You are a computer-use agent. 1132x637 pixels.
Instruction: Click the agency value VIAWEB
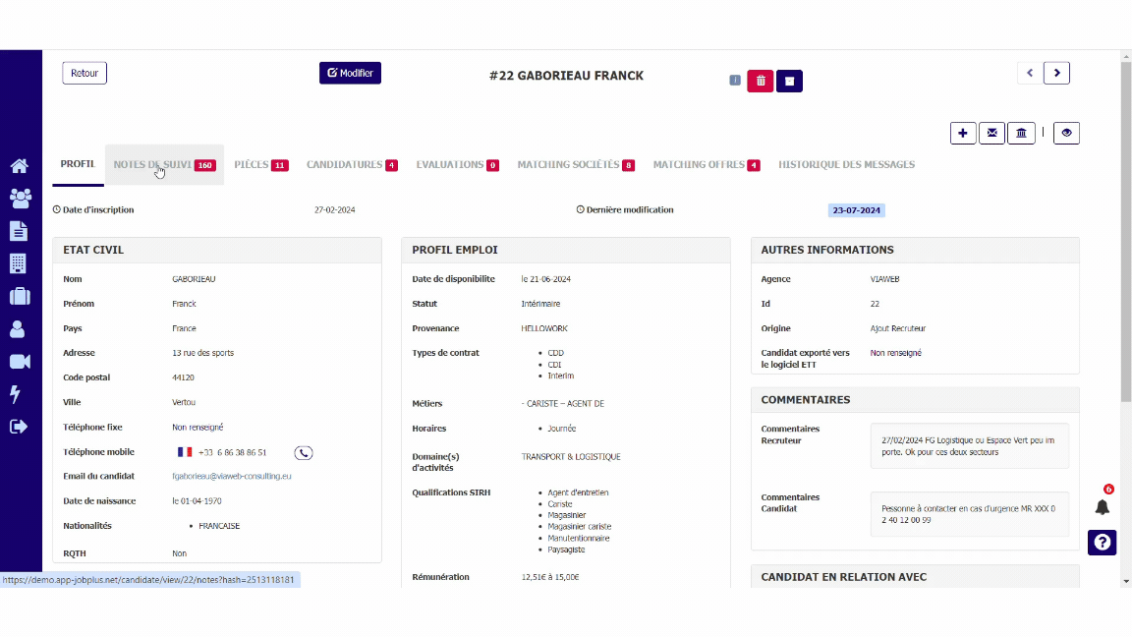click(x=884, y=279)
